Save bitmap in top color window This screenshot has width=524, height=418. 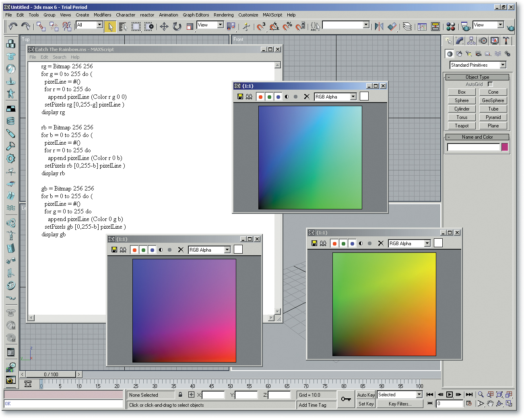(240, 96)
